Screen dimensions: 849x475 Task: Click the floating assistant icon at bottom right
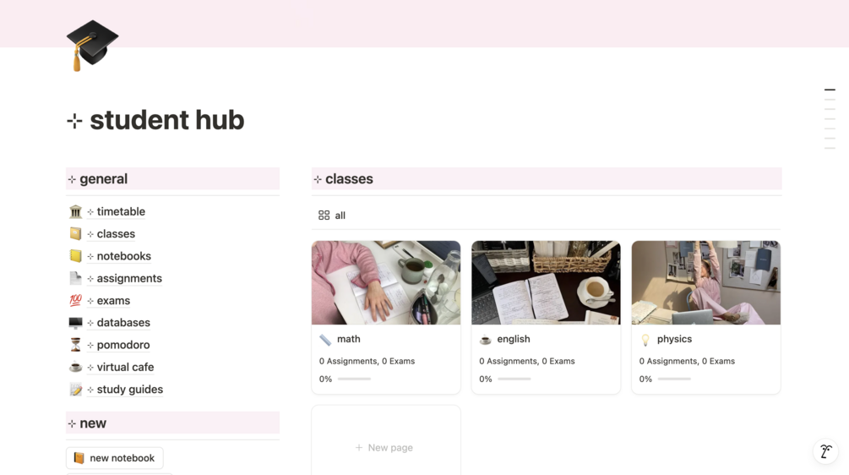point(825,451)
